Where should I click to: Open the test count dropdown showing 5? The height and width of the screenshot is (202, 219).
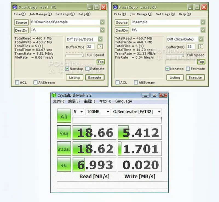click(78, 112)
